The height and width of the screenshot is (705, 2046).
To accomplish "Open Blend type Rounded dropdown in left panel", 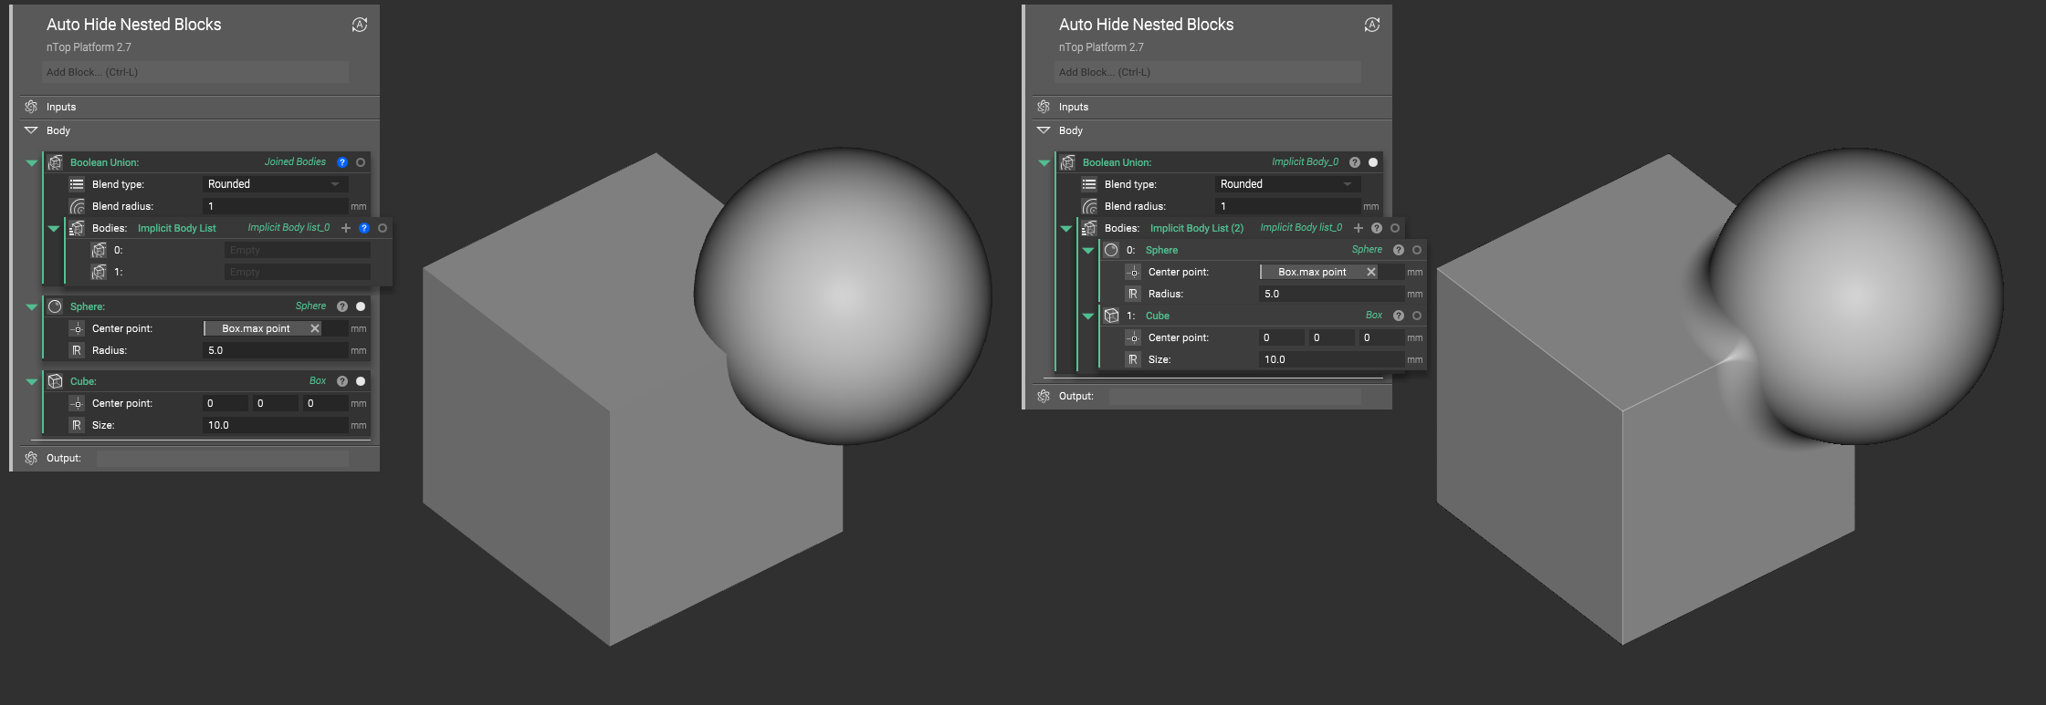I will [275, 184].
